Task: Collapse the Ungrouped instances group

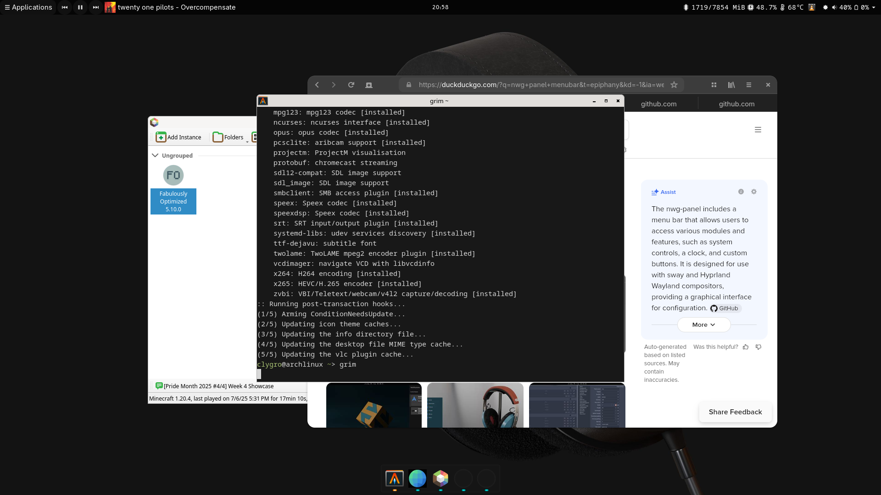Action: click(155, 155)
